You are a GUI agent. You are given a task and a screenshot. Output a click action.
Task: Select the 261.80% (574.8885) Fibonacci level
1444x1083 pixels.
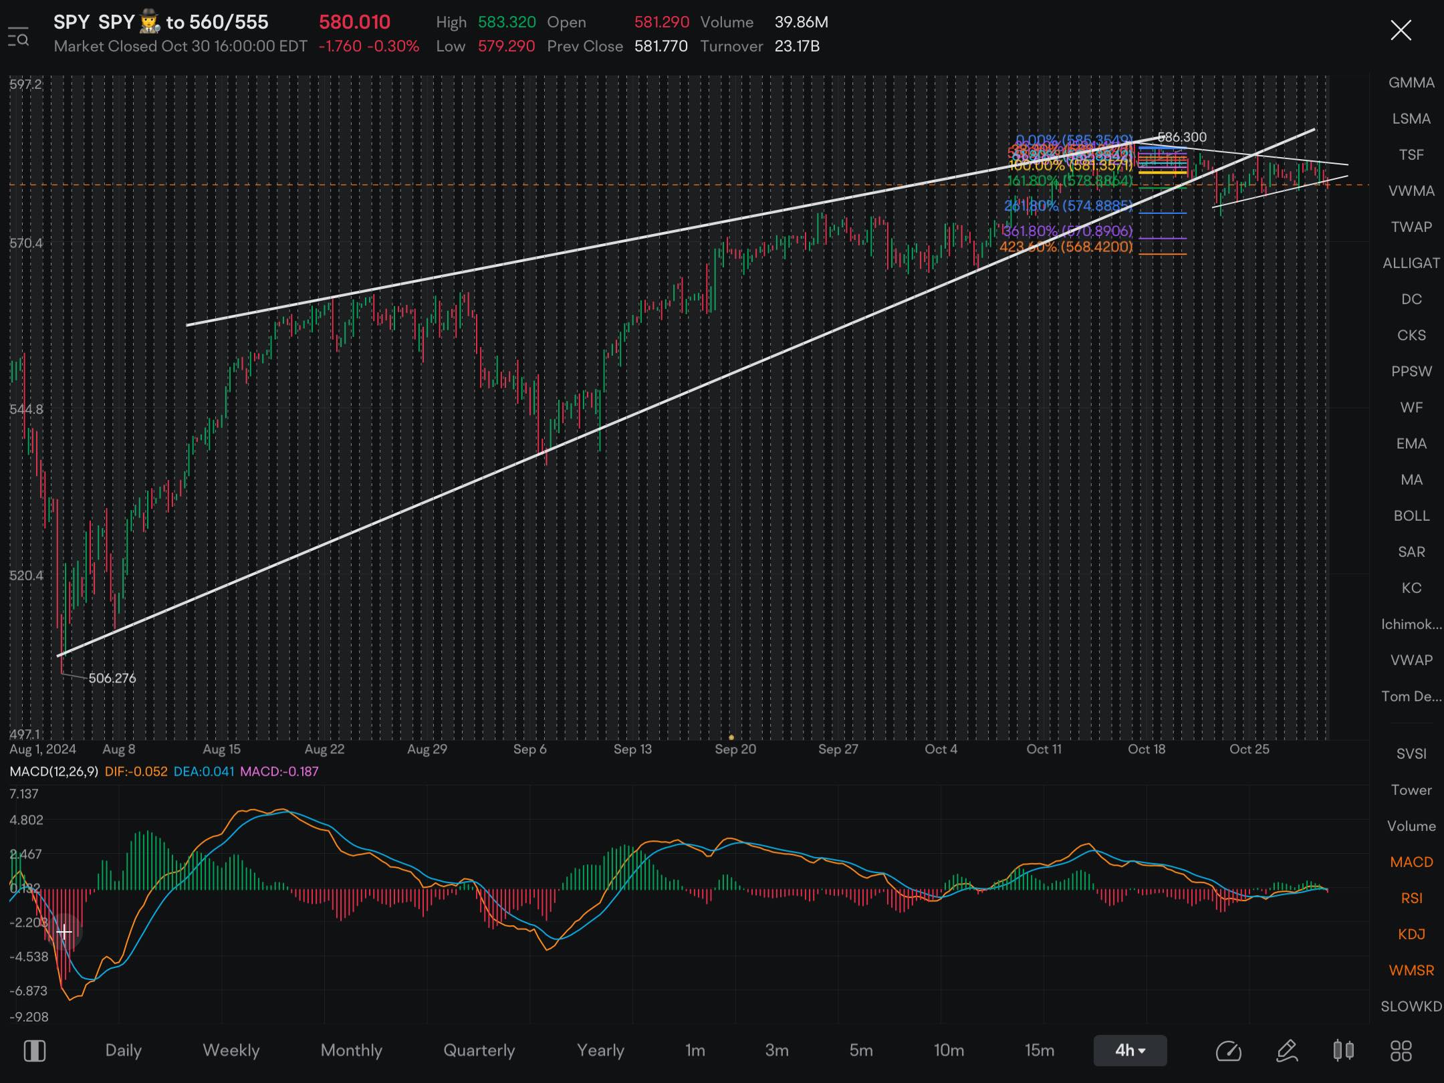[1068, 206]
